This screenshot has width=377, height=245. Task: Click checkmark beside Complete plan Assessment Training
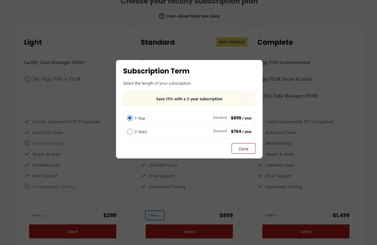pos(260,187)
